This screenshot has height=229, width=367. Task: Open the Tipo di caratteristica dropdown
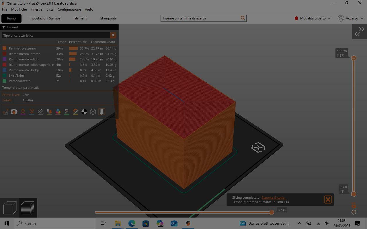tap(113, 35)
